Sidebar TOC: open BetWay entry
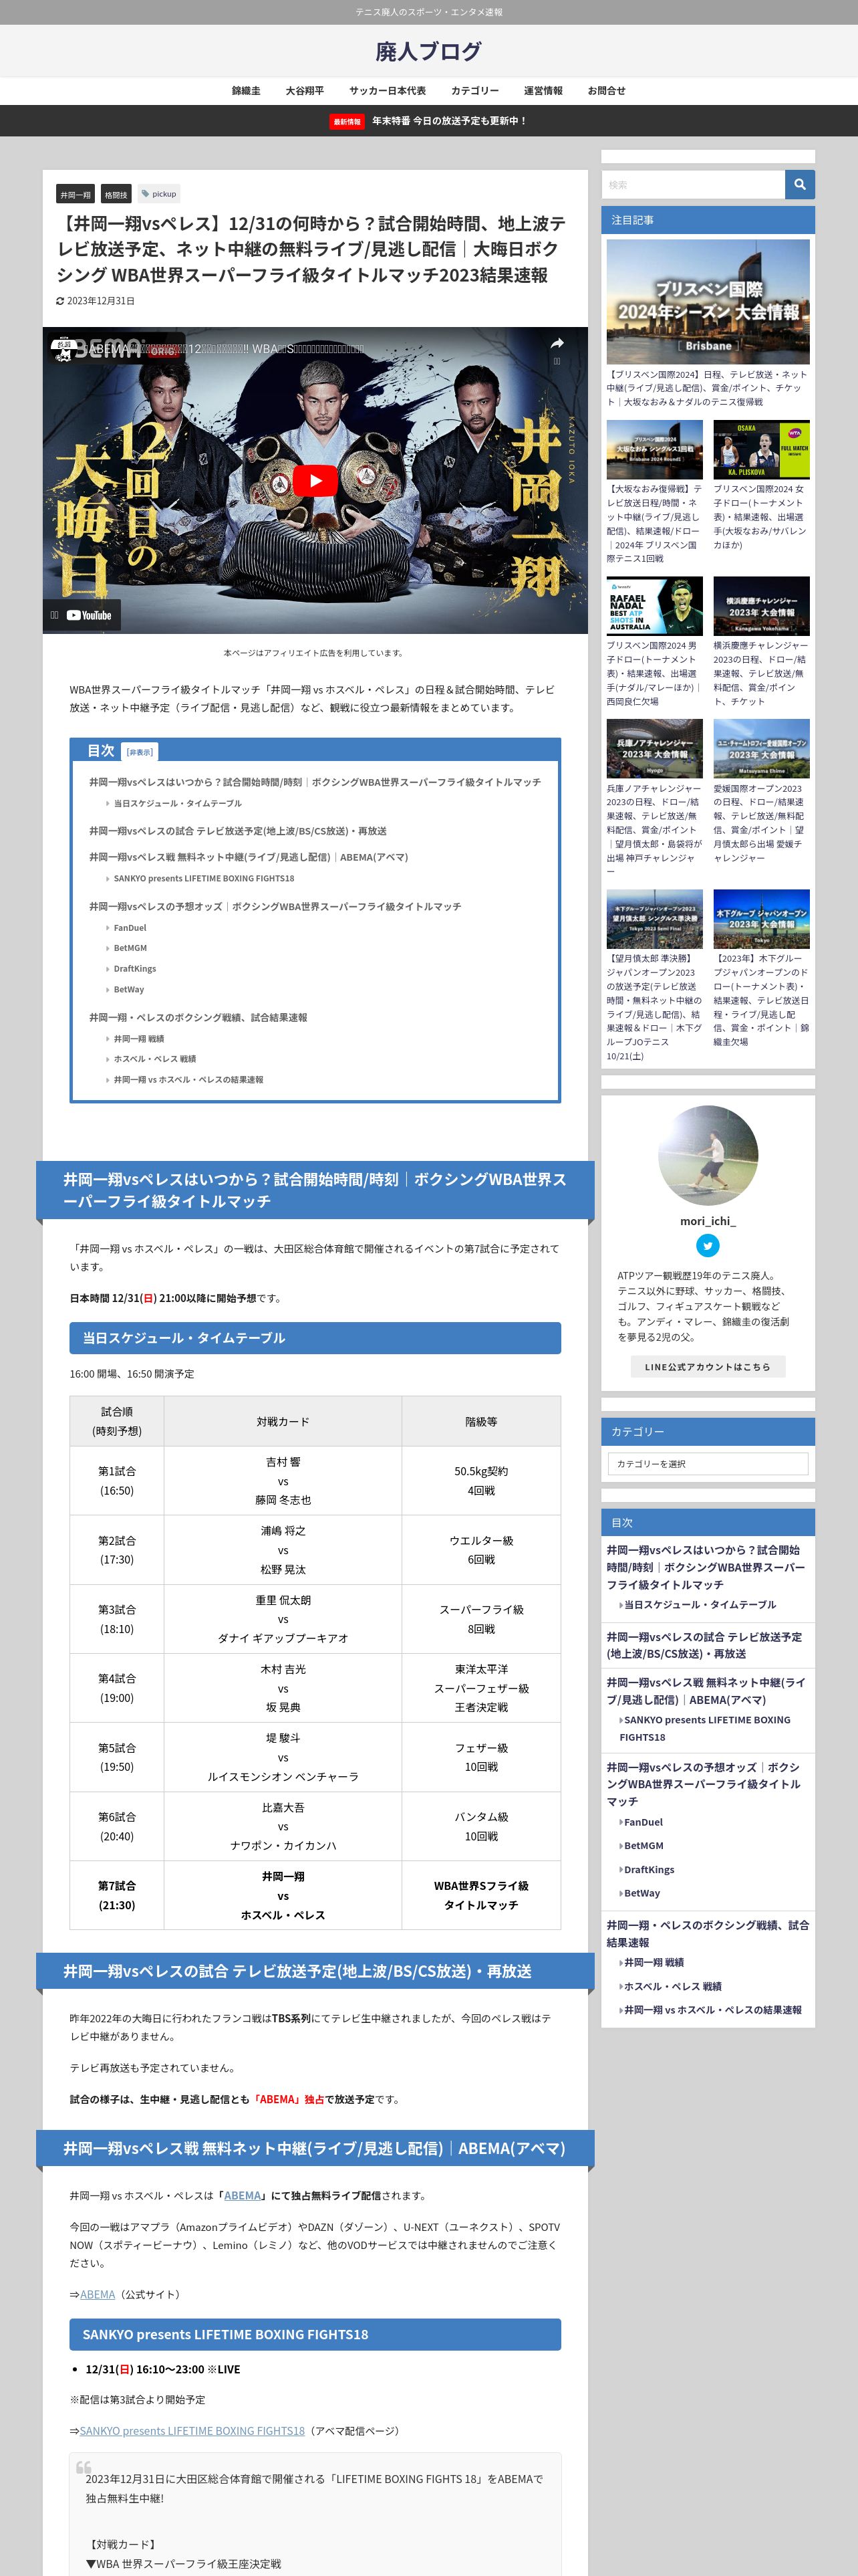 click(641, 1892)
